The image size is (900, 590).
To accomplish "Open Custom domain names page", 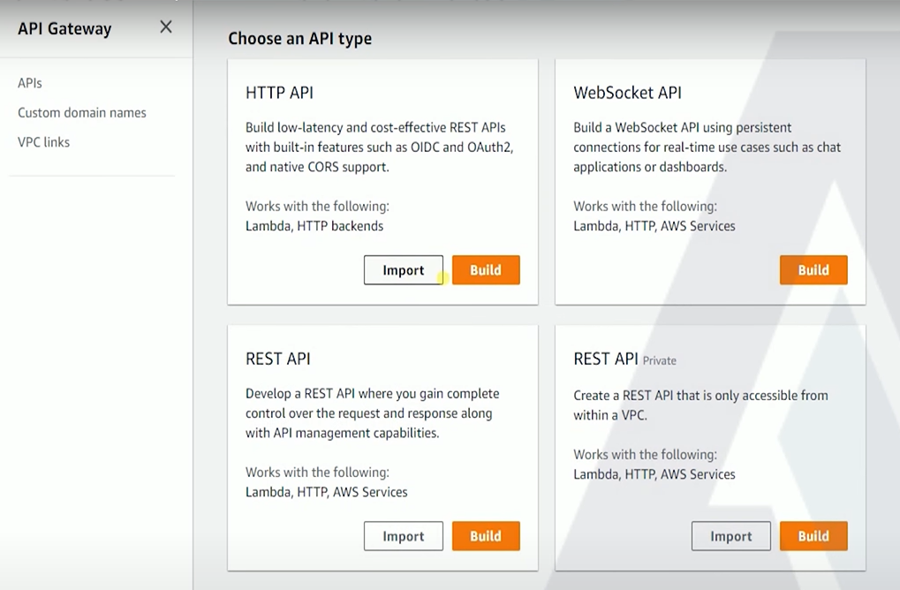I will click(82, 112).
